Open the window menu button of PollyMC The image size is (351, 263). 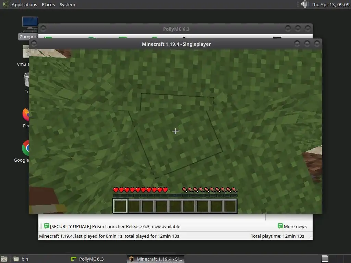[x=43, y=29]
